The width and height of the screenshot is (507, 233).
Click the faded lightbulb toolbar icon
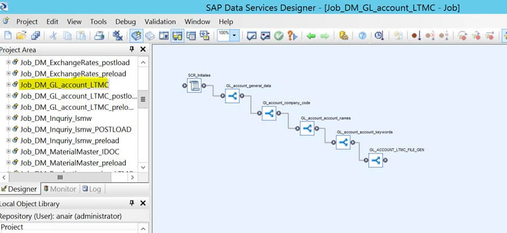(x=398, y=36)
